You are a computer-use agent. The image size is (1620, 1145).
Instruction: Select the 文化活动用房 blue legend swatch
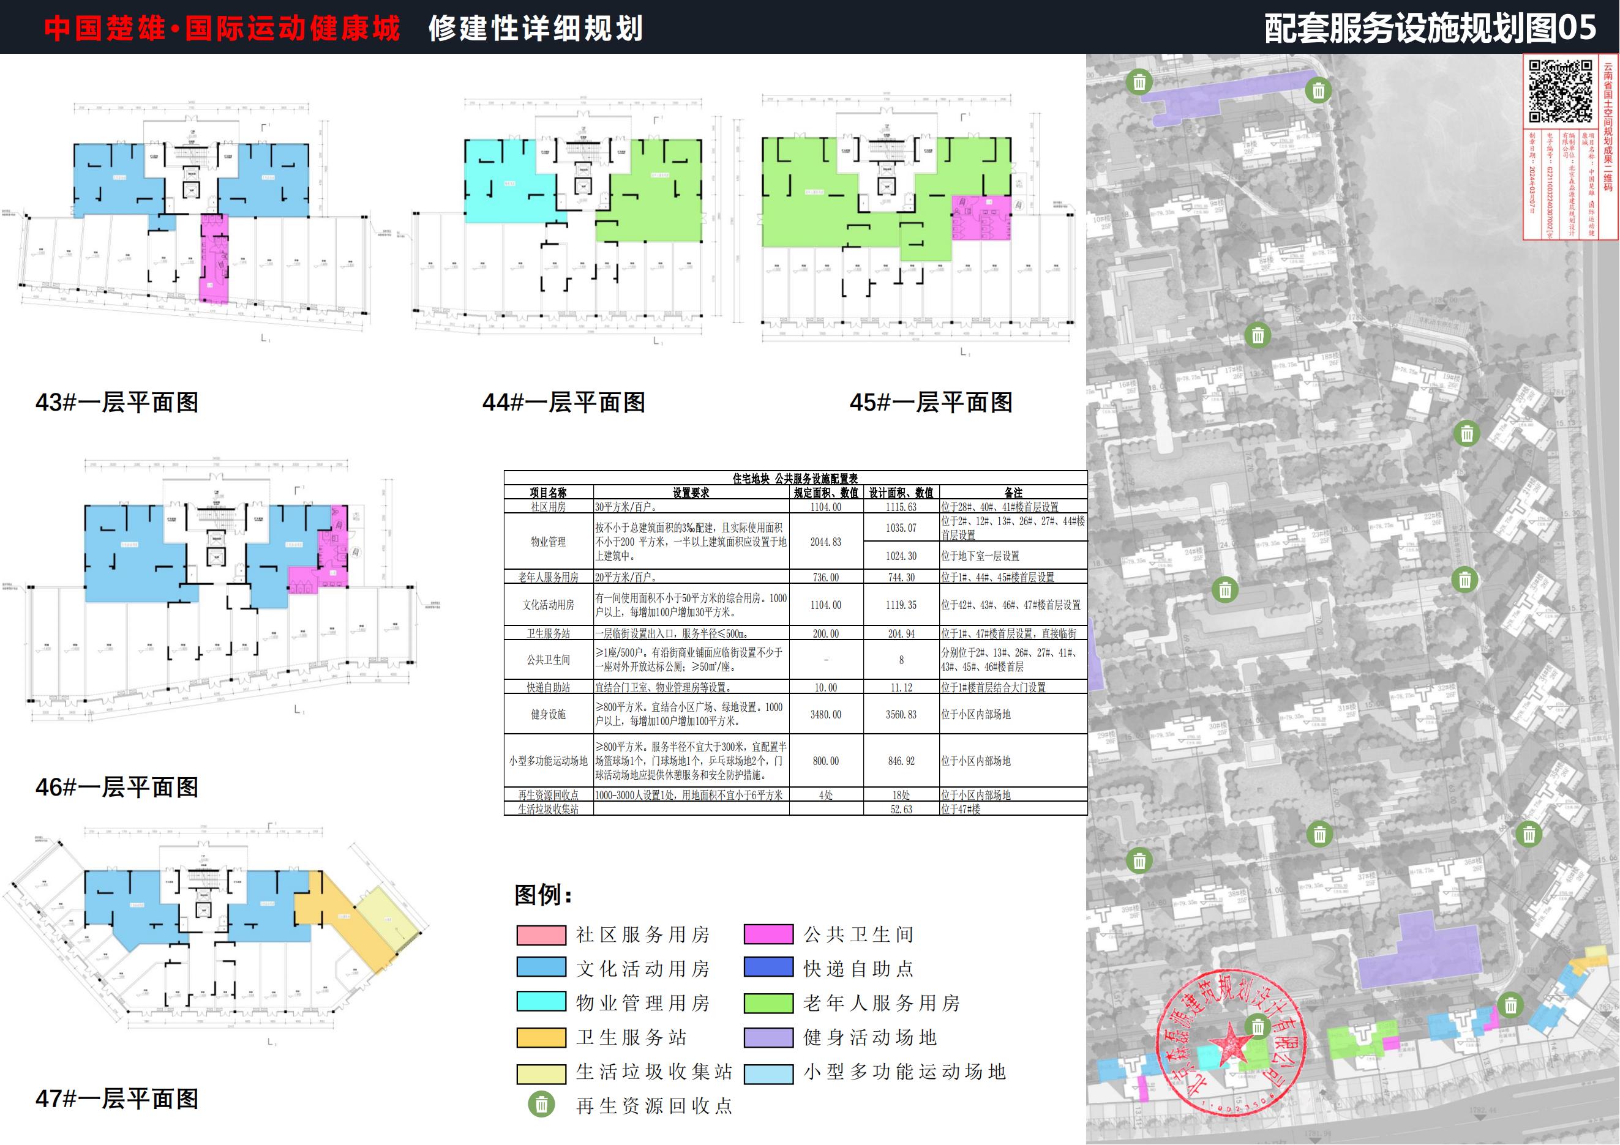tap(541, 967)
